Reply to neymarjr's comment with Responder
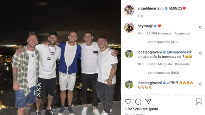This screenshot has width=205, height=115. tap(183, 34)
